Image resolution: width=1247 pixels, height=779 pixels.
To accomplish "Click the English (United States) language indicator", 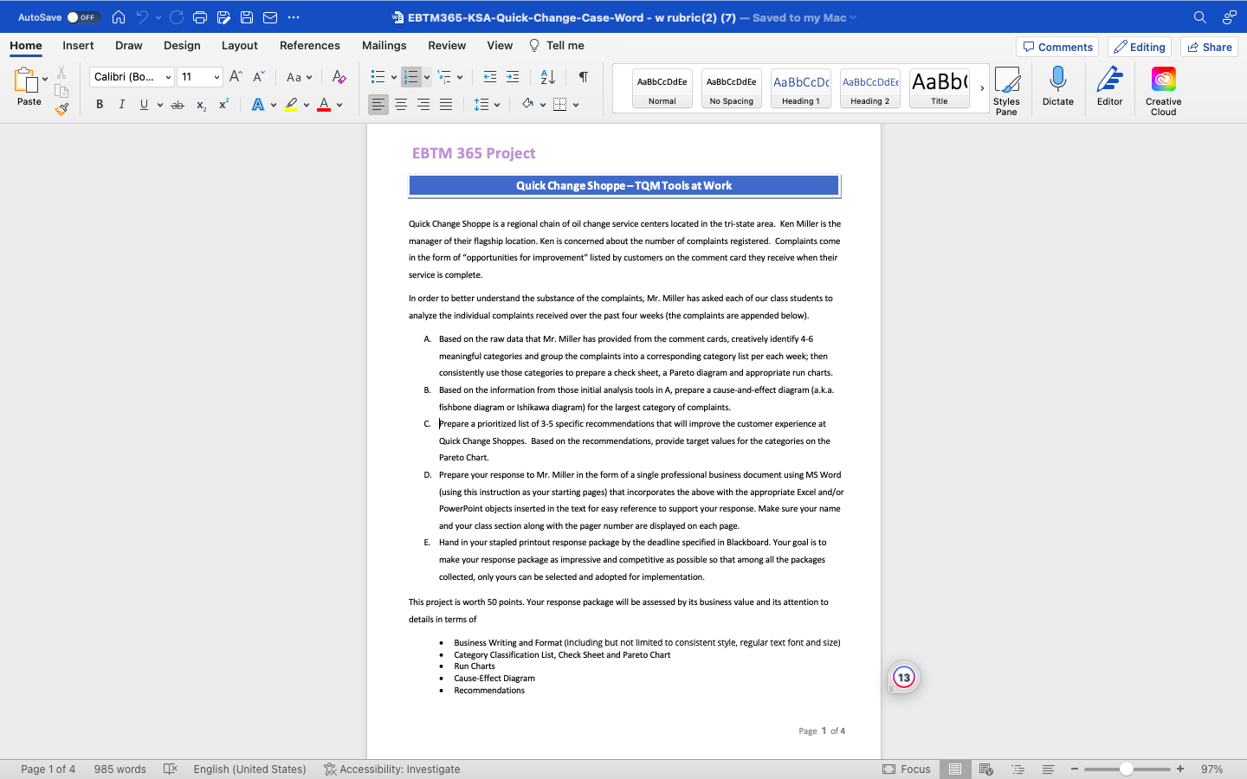I will point(250,769).
